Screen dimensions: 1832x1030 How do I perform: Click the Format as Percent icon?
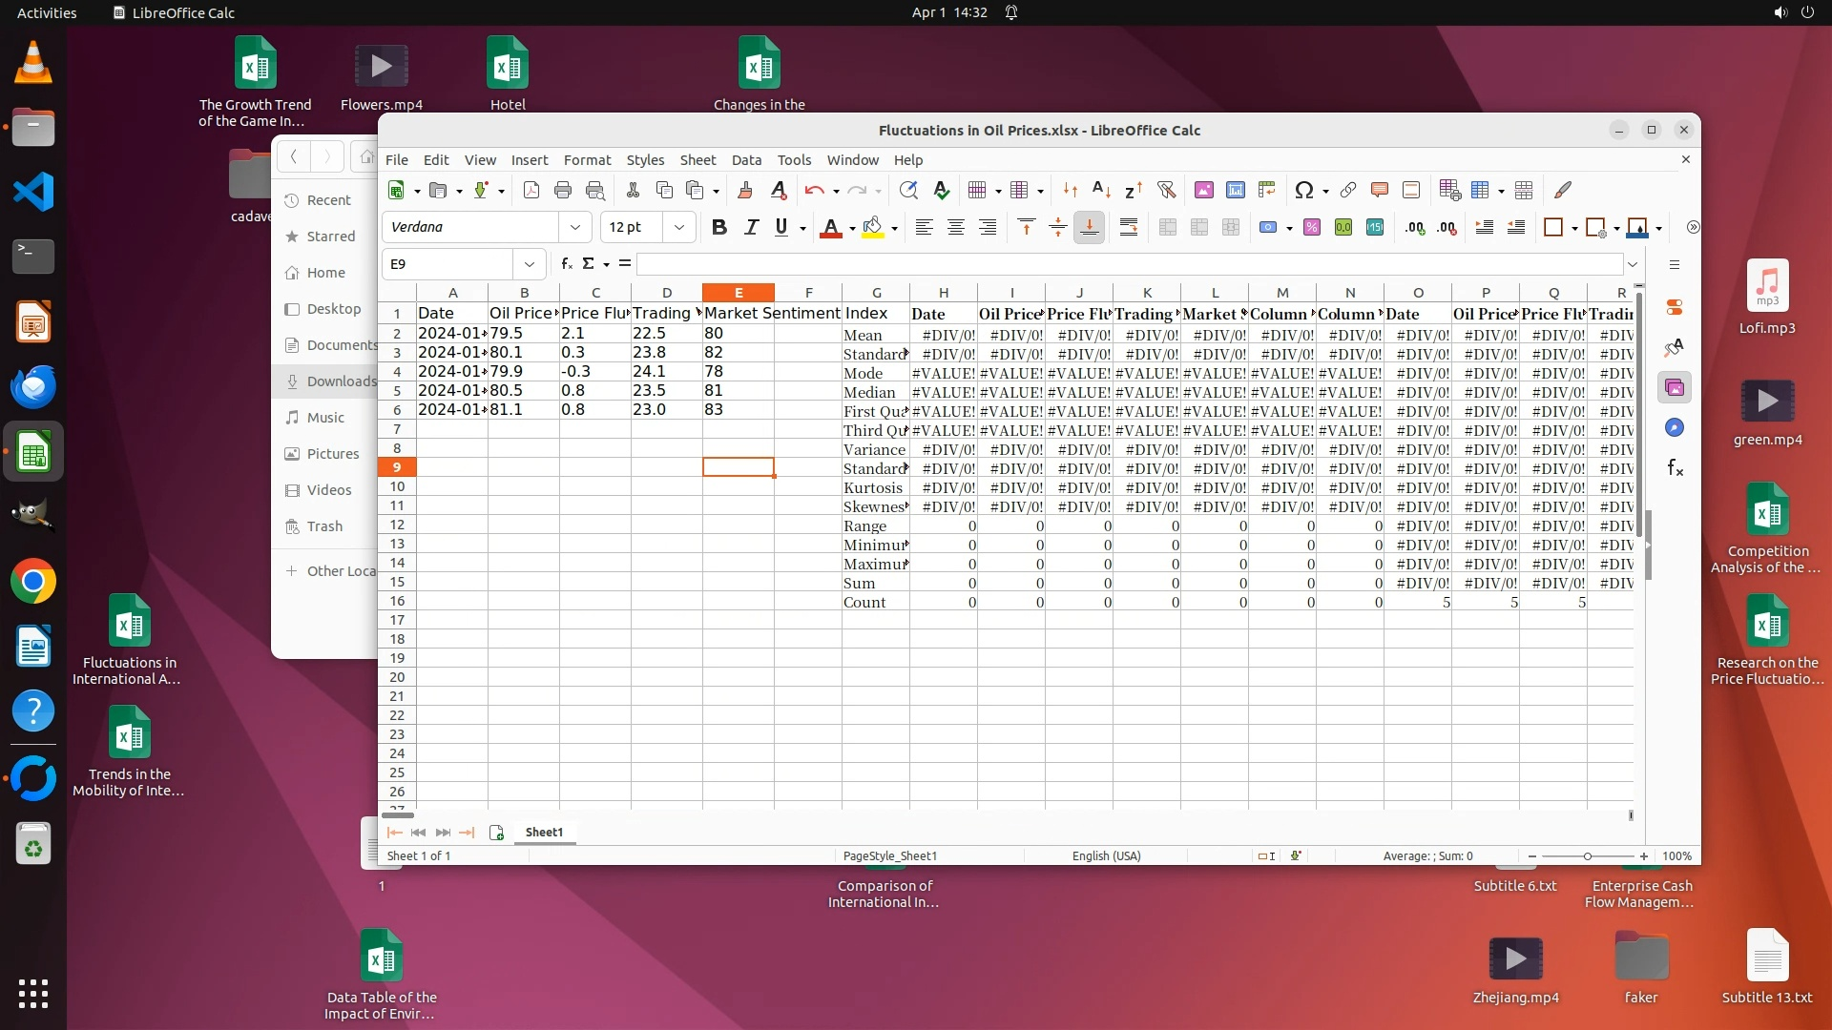1311,227
